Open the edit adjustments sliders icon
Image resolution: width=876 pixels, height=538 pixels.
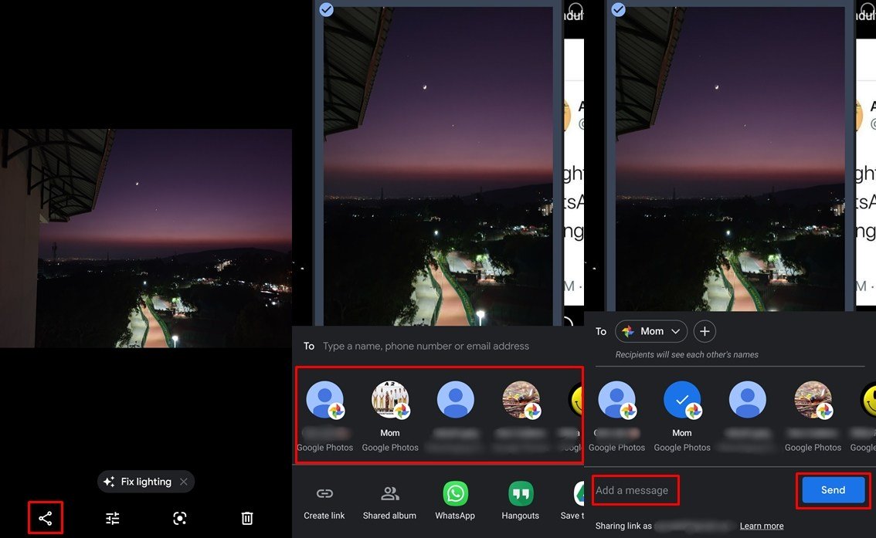113,518
